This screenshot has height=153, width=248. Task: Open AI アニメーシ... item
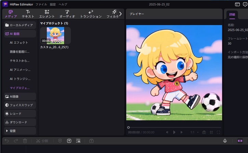point(20,70)
